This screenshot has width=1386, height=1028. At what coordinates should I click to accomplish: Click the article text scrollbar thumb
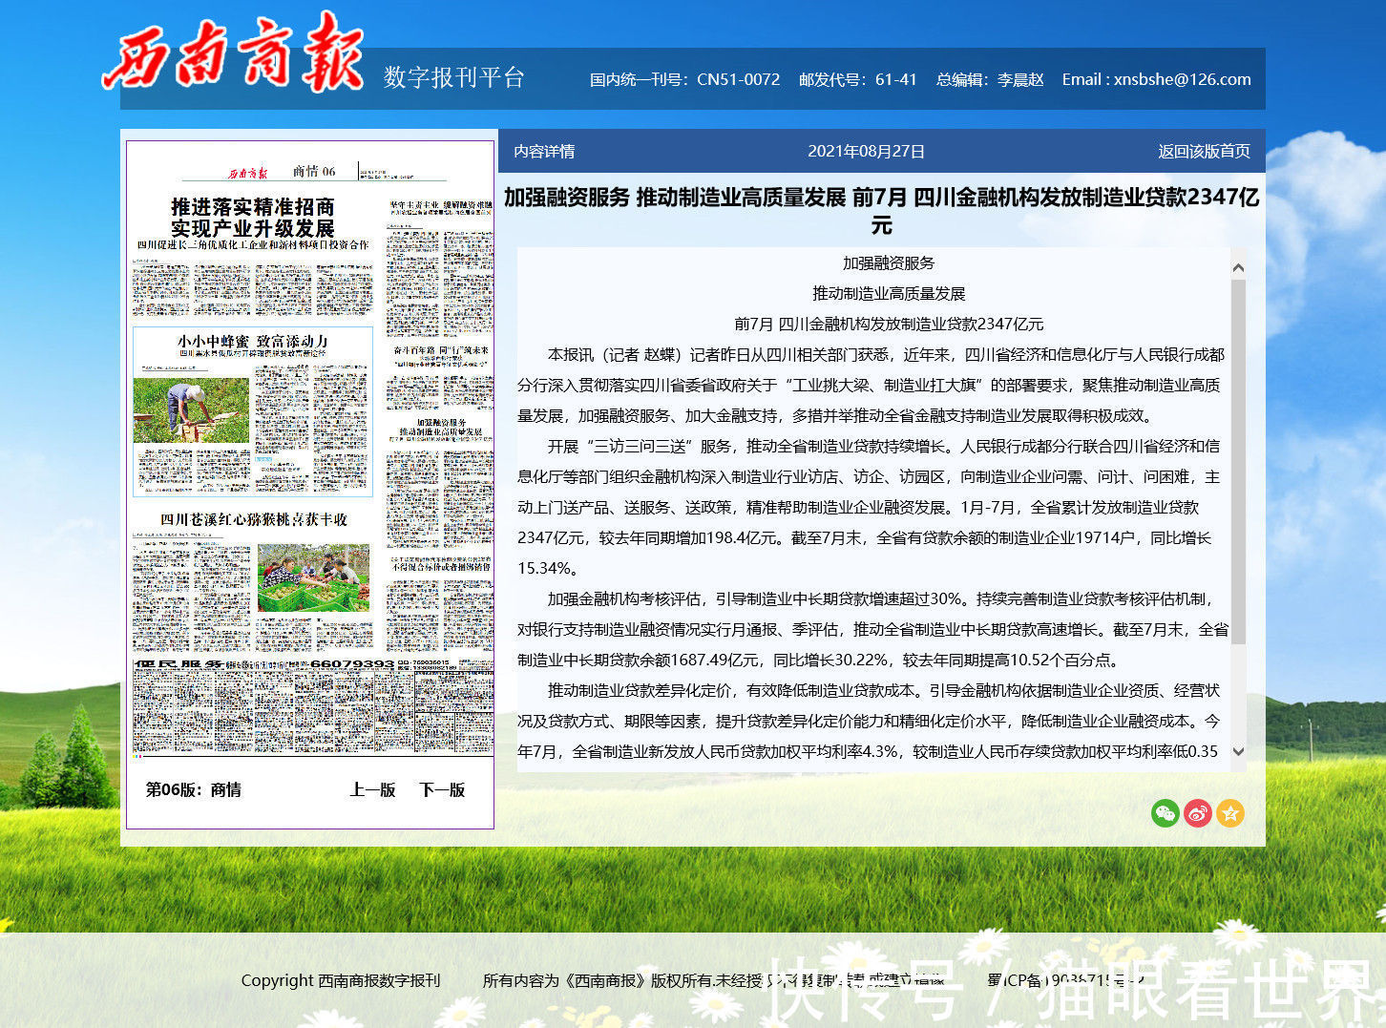[x=1238, y=458]
